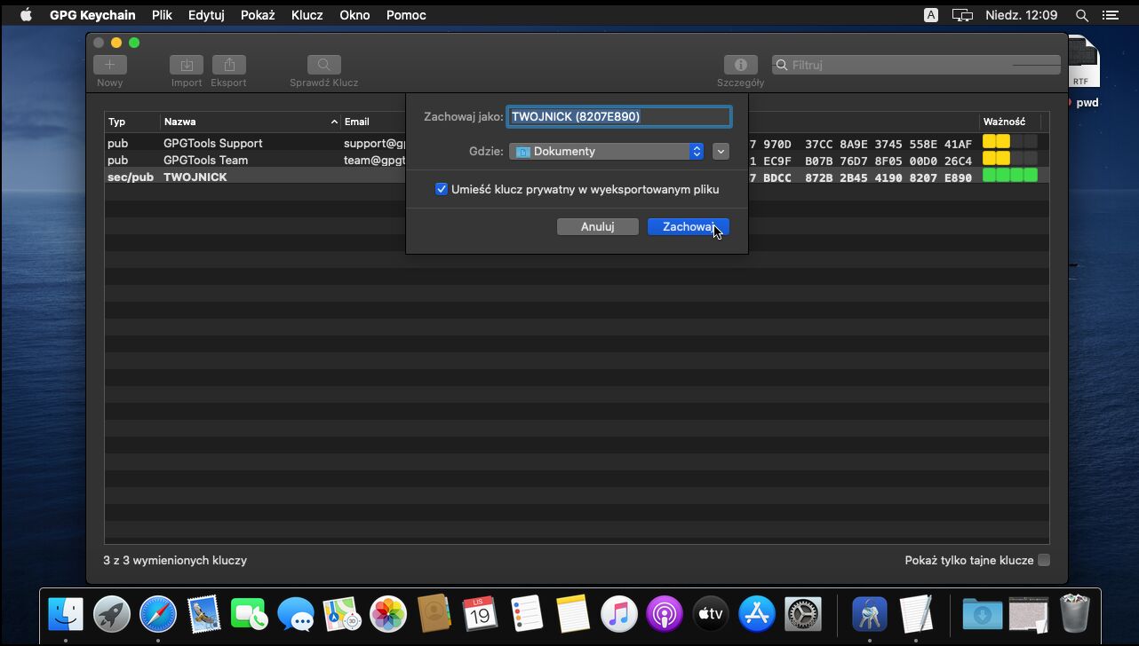Toggle Pokaż tylko tajne klucze checkbox

click(1044, 560)
